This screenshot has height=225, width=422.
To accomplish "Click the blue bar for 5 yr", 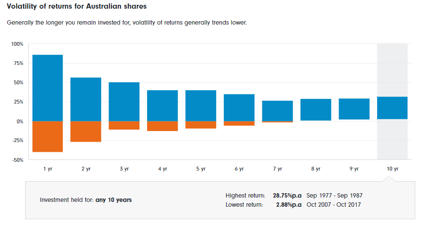I will (201, 106).
